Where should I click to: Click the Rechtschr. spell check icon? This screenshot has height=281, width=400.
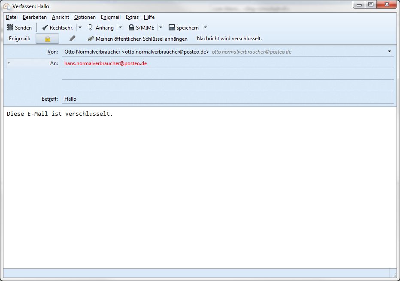coord(45,27)
